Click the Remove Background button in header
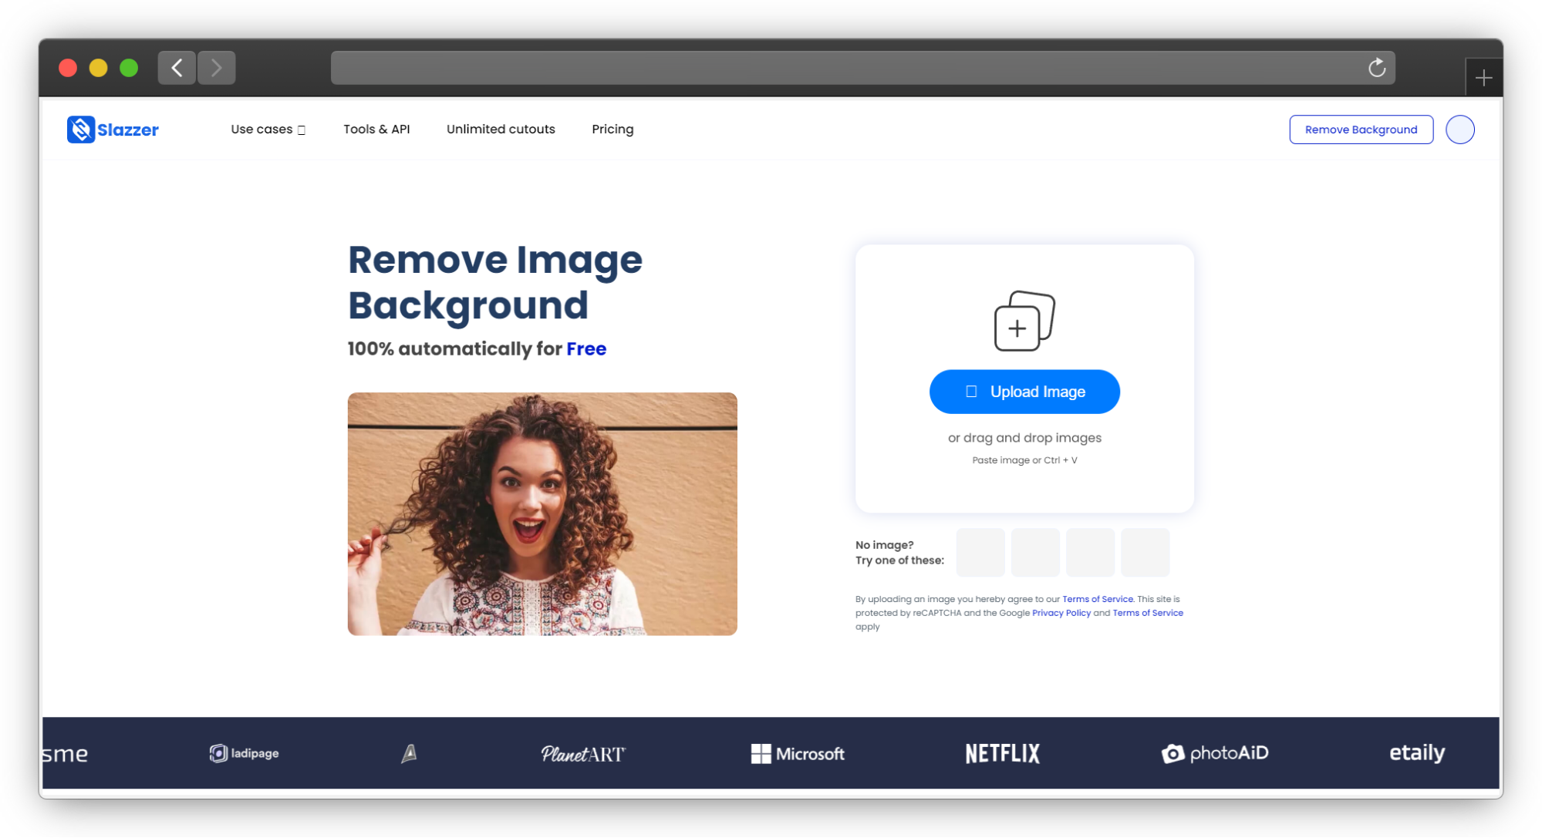This screenshot has height=838, width=1542. (x=1361, y=130)
